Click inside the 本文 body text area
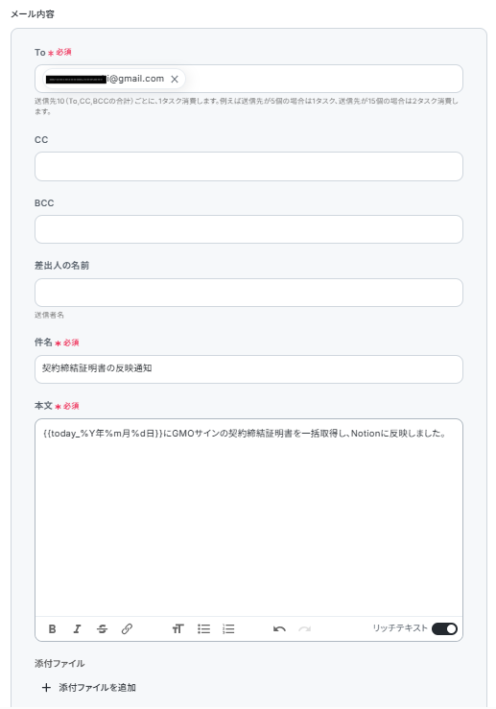The height and width of the screenshot is (709, 496). (248, 518)
